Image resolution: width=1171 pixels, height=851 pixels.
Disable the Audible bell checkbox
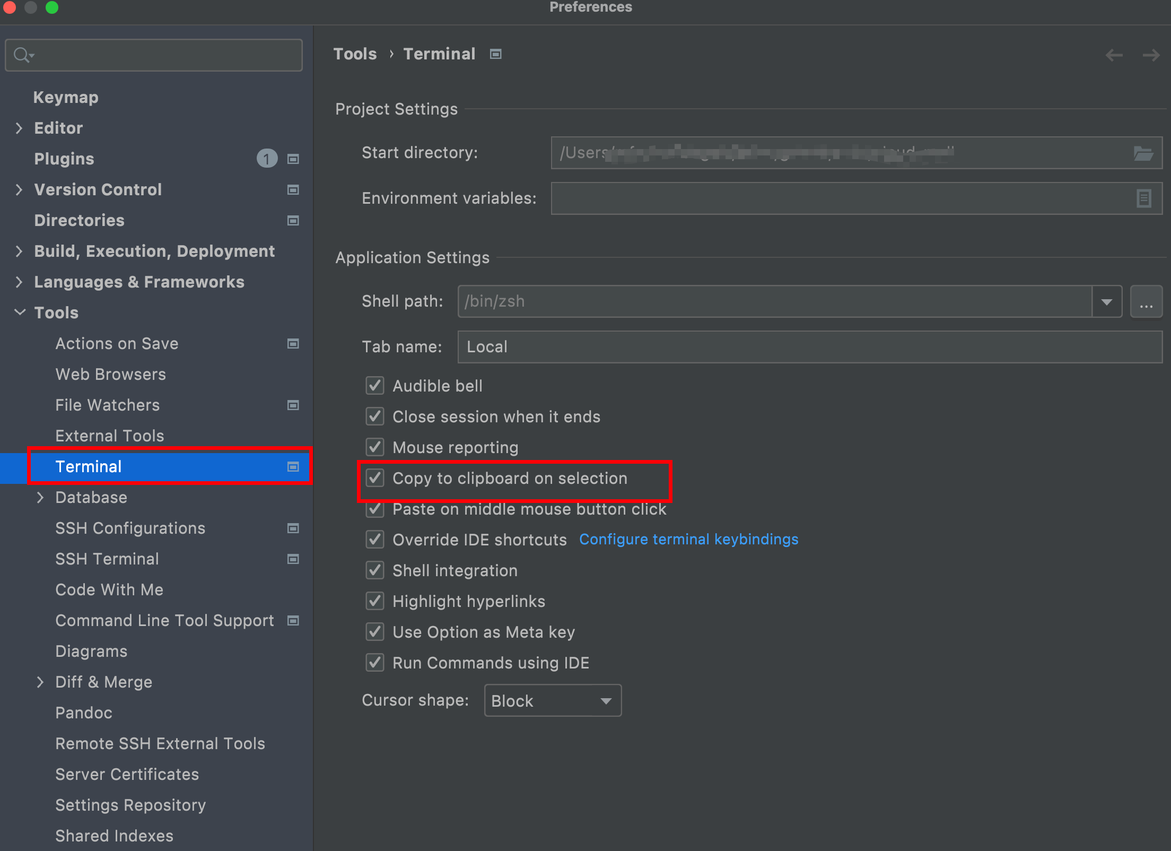[375, 386]
